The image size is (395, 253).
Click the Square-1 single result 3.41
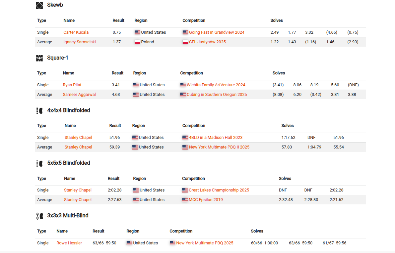tap(116, 85)
